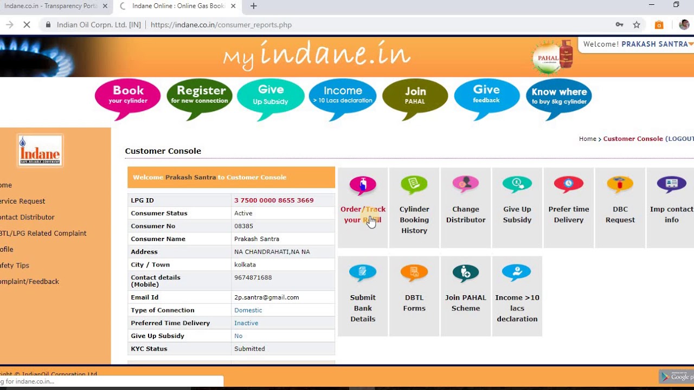The width and height of the screenshot is (694, 390).
Task: Click the LOGOUT link
Action: 681,139
